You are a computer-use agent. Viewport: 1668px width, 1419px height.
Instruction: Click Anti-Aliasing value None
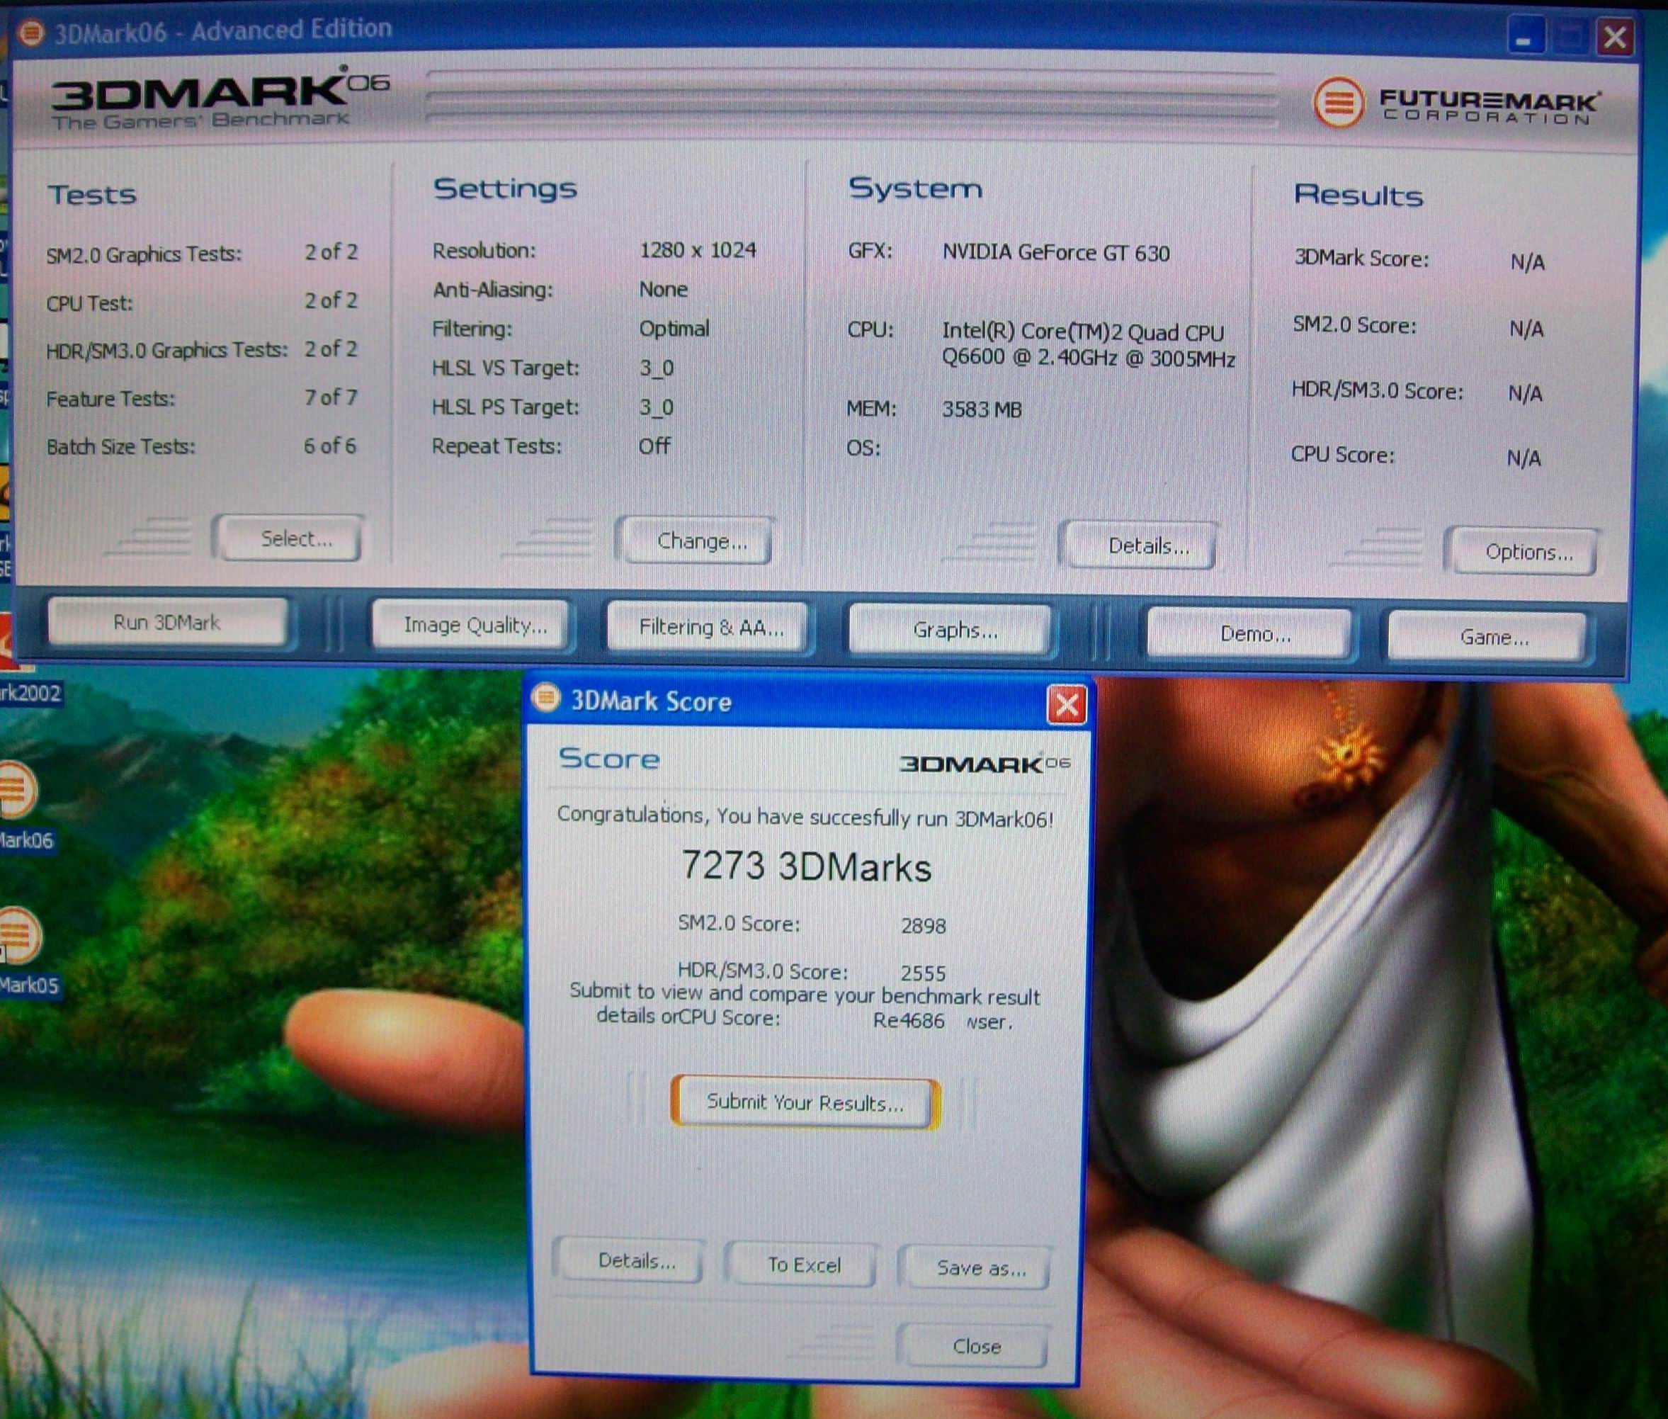(663, 290)
